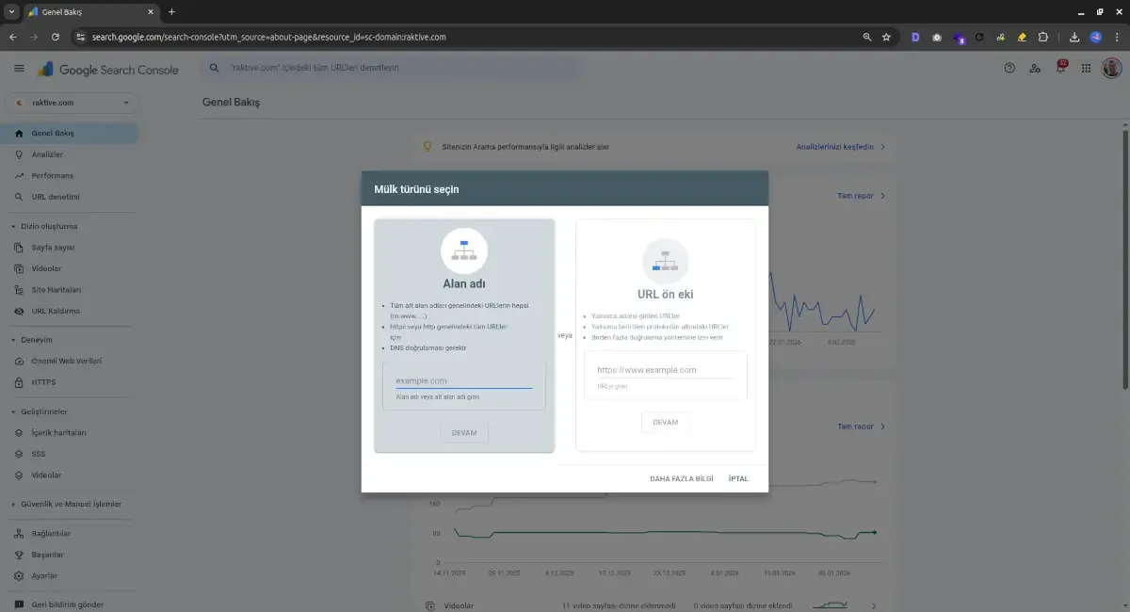Click the example.com domain input field

[463, 380]
